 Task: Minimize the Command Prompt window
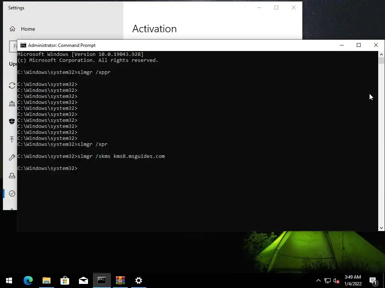click(341, 45)
